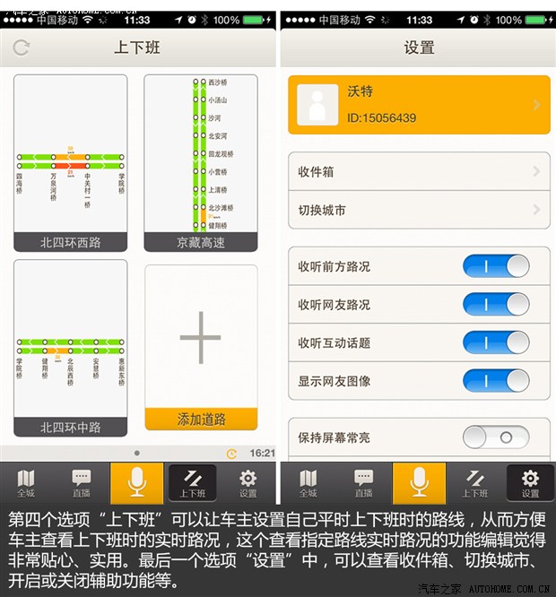Expand 收件箱 row chevron
556x597 pixels.
pyautogui.click(x=536, y=171)
